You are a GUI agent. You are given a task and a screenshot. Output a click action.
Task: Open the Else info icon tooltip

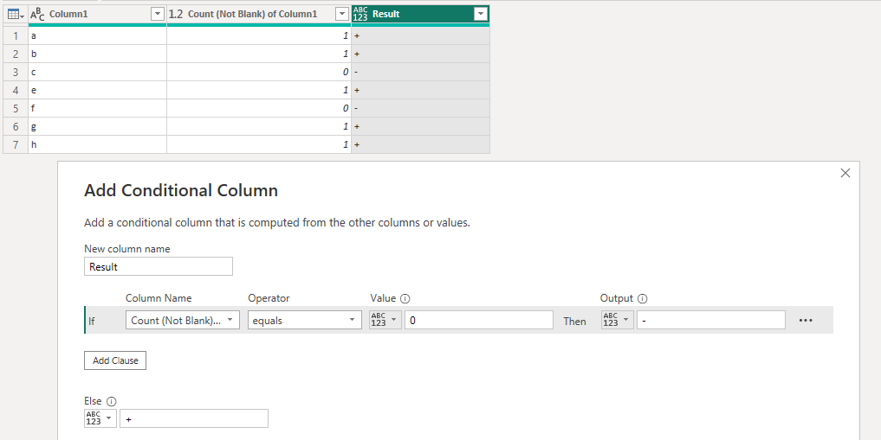[111, 401]
